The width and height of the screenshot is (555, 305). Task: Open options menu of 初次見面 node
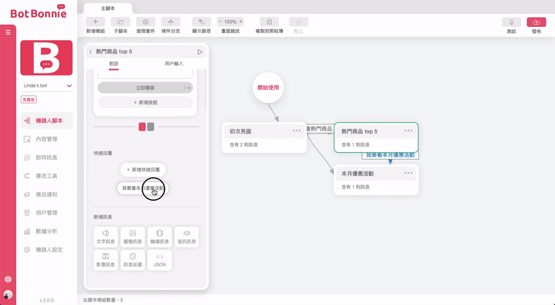pyautogui.click(x=297, y=131)
